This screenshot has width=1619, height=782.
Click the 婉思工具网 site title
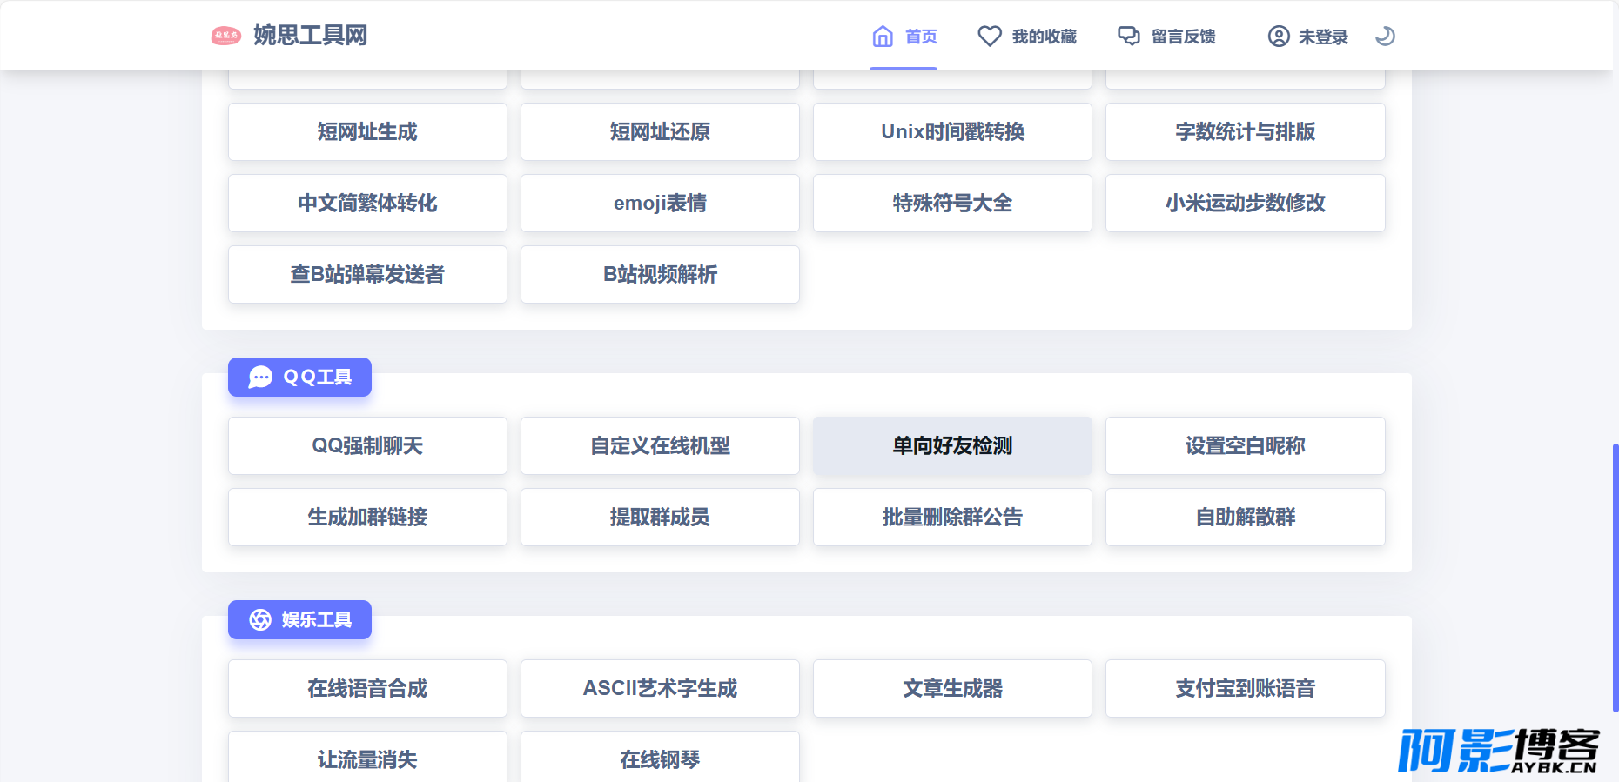[x=311, y=36]
